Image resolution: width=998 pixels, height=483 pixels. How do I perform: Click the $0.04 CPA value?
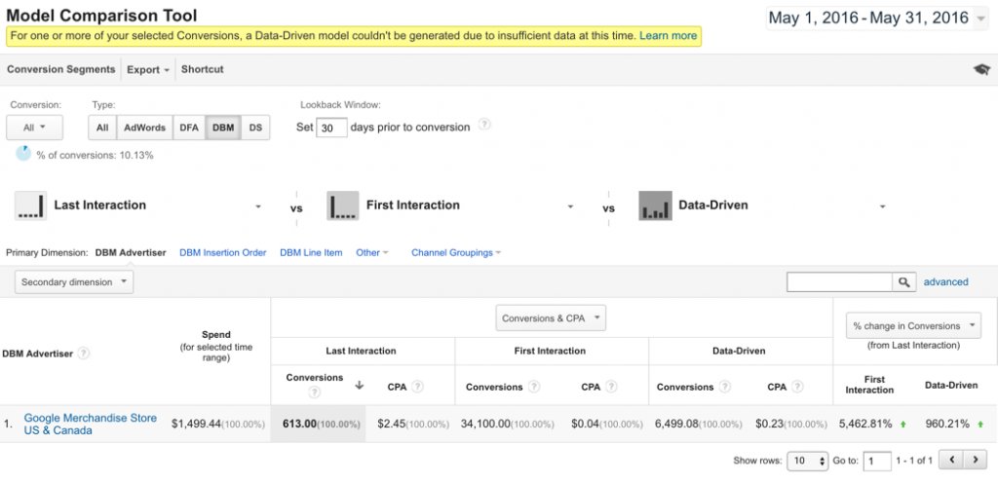pos(585,424)
